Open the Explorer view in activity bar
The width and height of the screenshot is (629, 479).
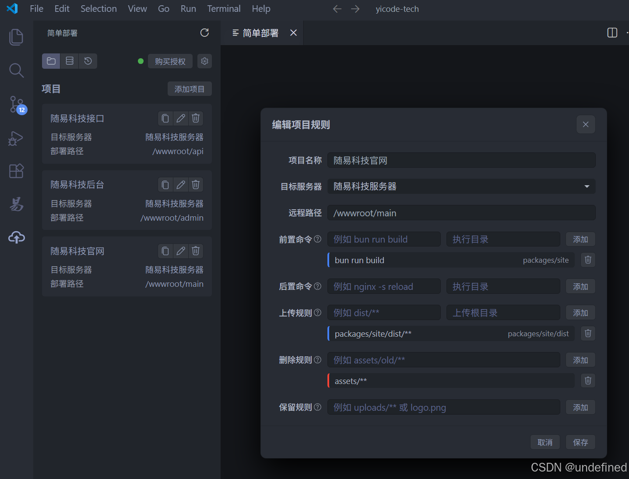tap(16, 37)
